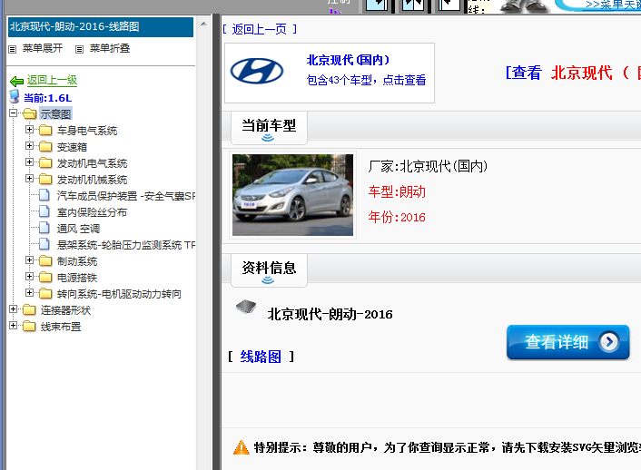The width and height of the screenshot is (641, 470).
Task: Click the 室内保险丝分布 document icon
Action: click(x=44, y=211)
